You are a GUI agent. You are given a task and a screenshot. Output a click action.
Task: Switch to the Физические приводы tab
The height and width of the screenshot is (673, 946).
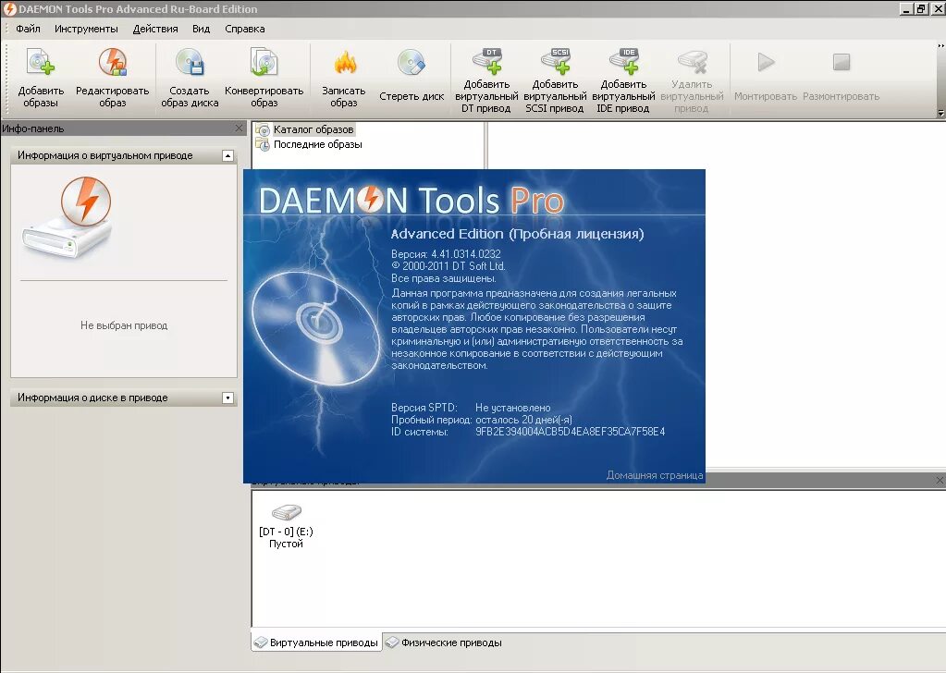tap(444, 642)
